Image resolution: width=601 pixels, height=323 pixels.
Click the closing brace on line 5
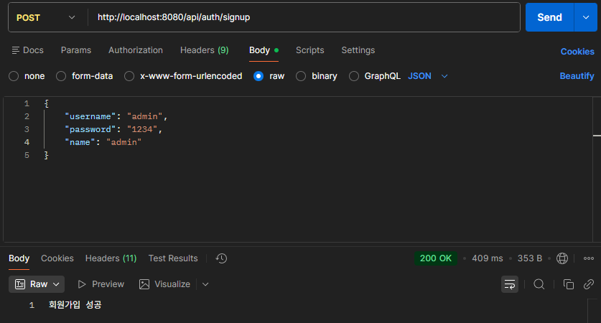pos(47,155)
